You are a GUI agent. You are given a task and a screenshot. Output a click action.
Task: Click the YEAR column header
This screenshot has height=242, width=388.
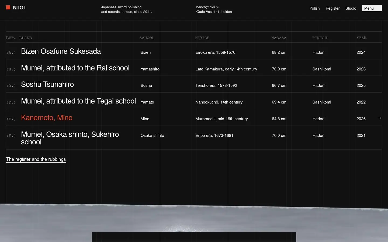click(362, 38)
